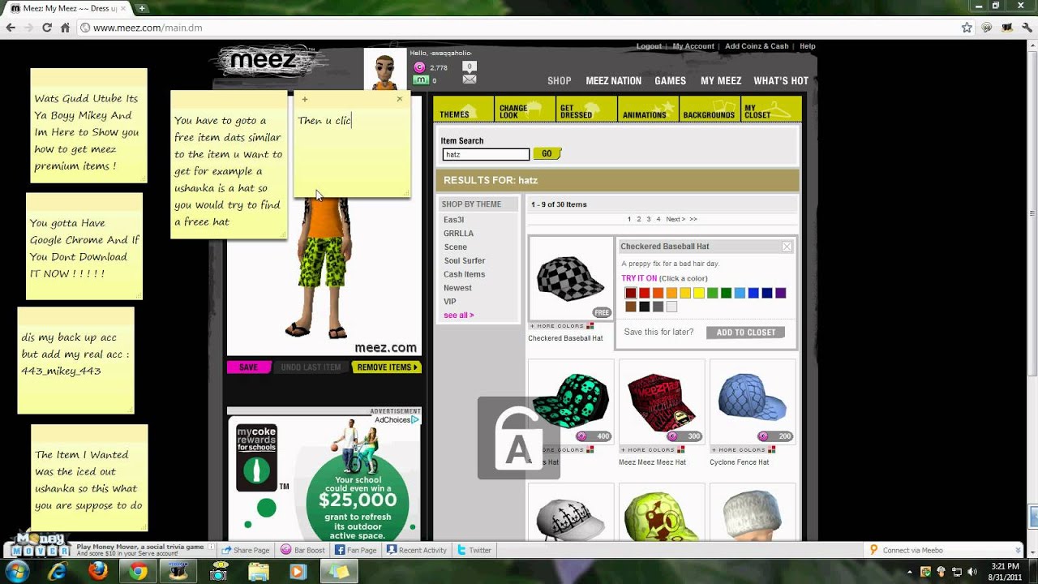Viewport: 1038px width, 584px height.
Task: Open the Themes tab
Action: click(x=463, y=110)
